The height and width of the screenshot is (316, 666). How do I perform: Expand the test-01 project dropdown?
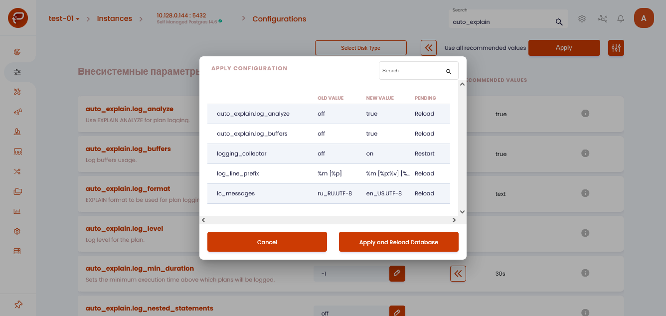[x=64, y=19]
